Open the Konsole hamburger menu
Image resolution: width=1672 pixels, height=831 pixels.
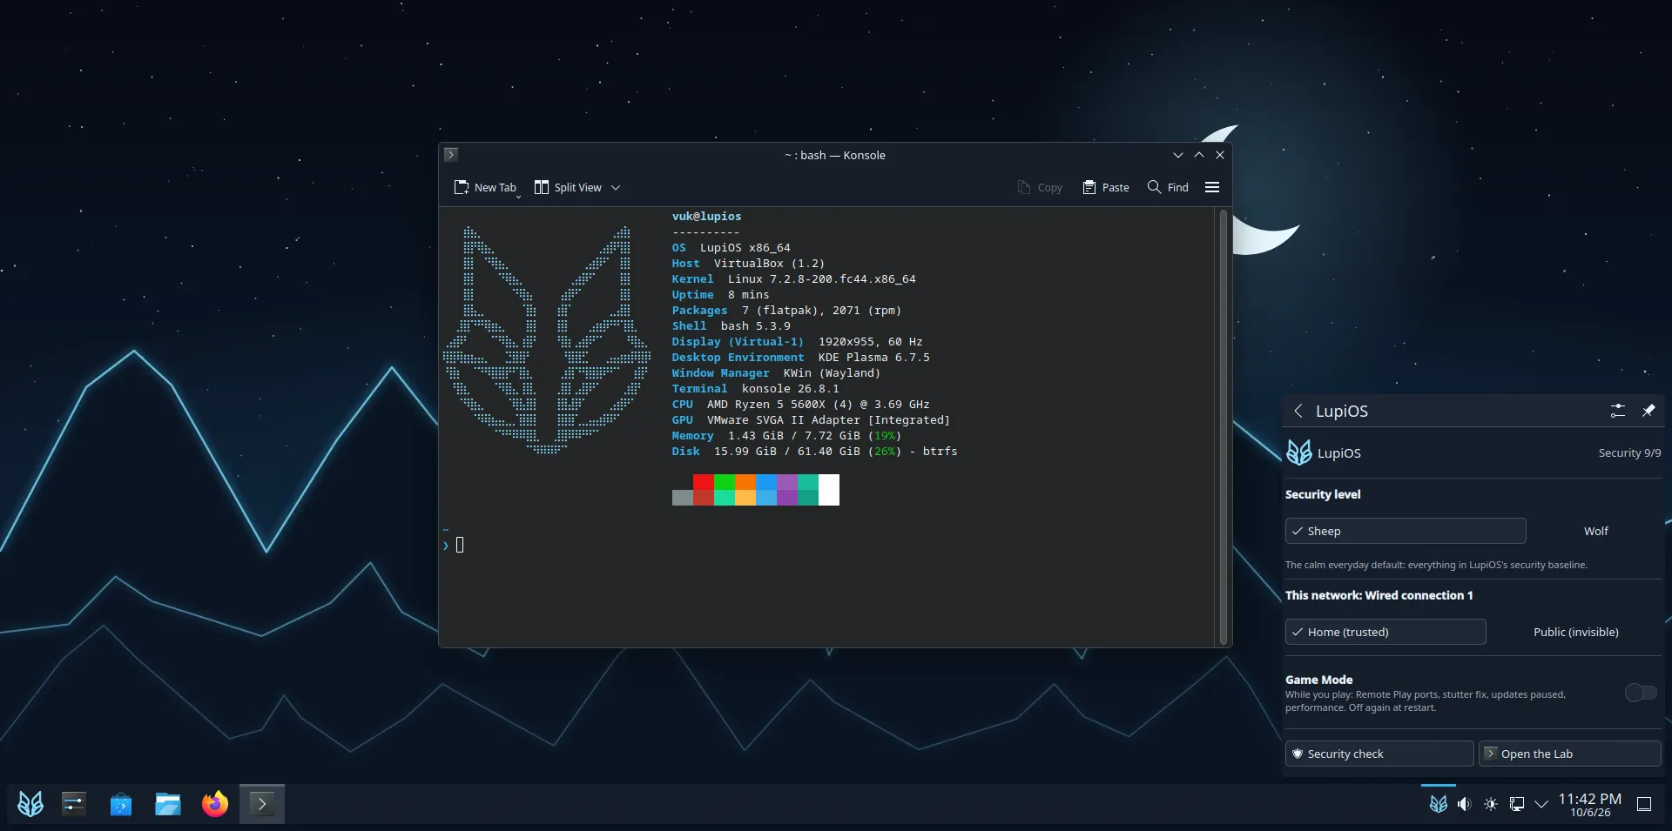(1212, 187)
